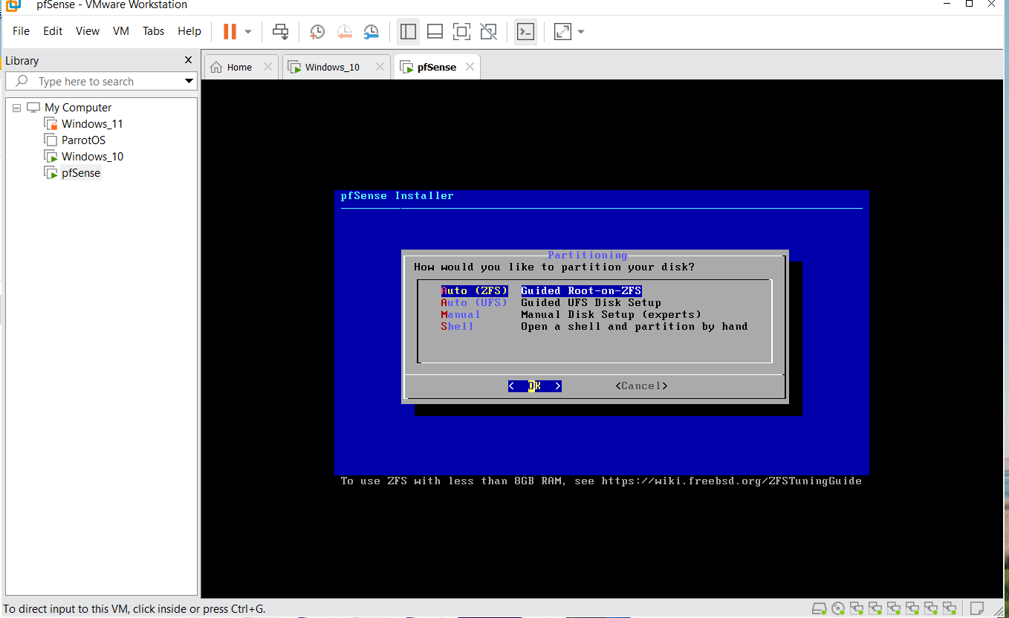1009x618 pixels.
Task: Click the ParrotOS VM icon in library
Action: pos(51,140)
